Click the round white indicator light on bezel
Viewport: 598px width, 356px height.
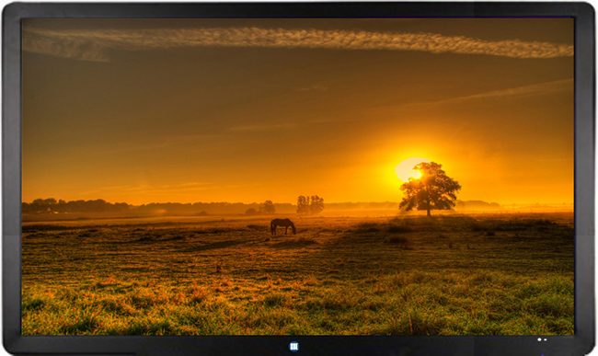(540, 339)
